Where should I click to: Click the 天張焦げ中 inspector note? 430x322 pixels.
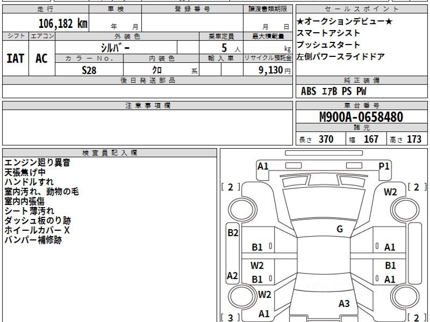pos(25,172)
